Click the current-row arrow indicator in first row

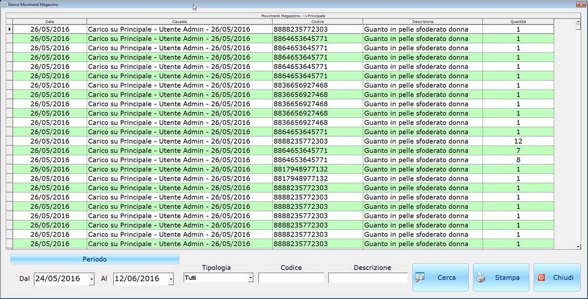(9, 29)
